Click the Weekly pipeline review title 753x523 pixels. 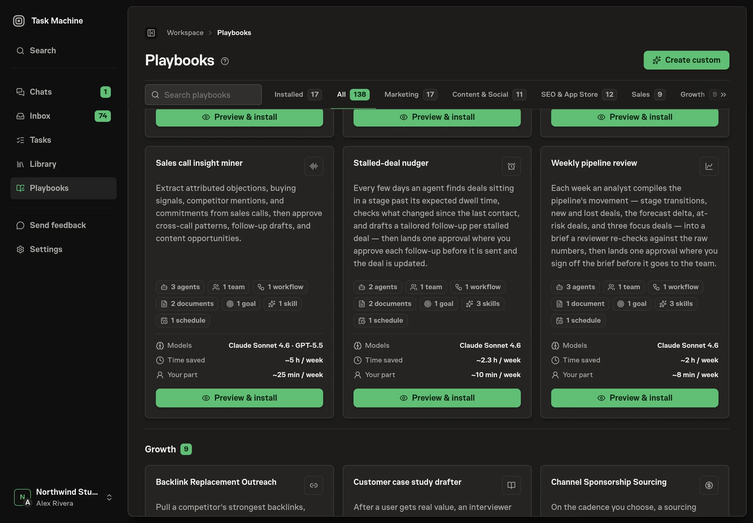coord(594,163)
